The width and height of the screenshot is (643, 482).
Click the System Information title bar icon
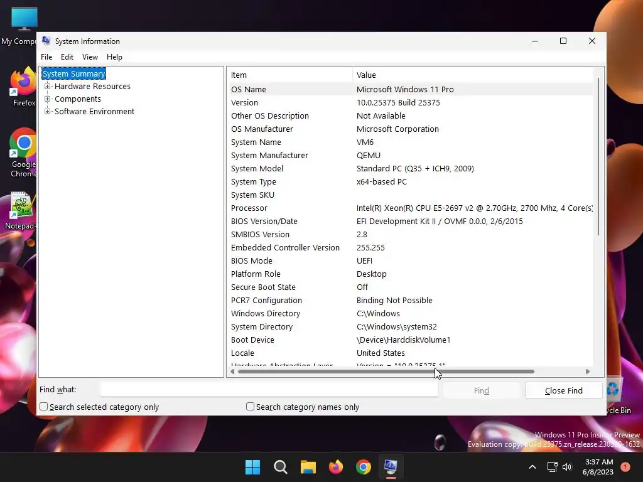(46, 41)
